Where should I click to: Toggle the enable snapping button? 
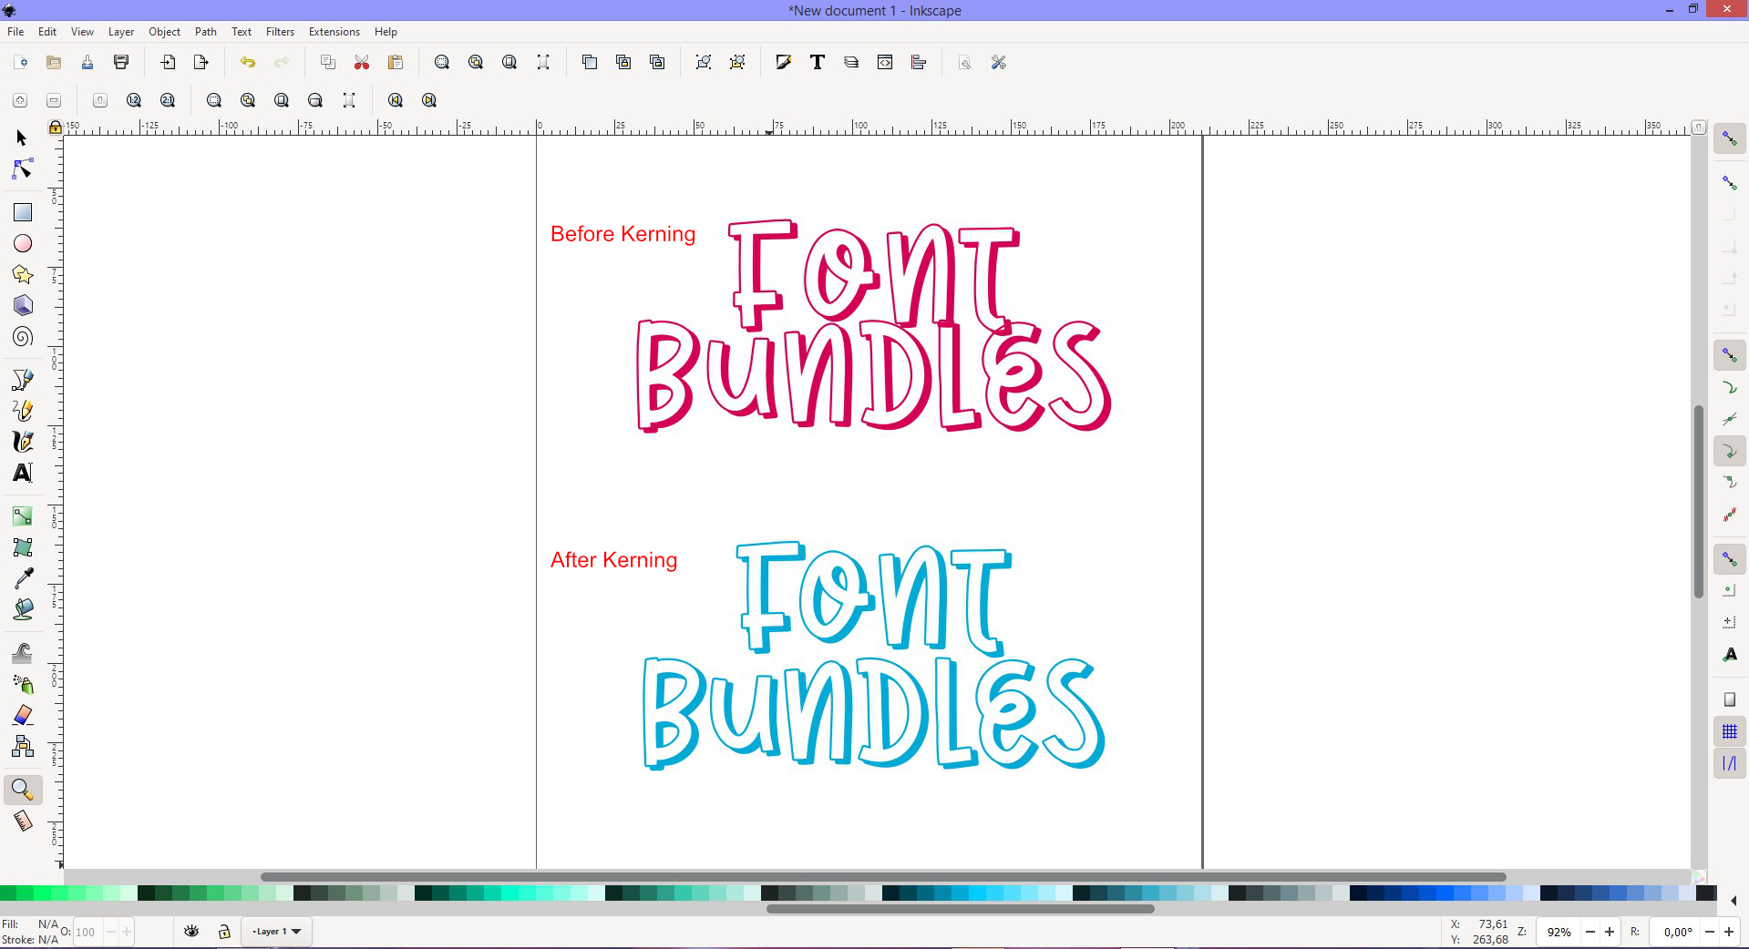pos(1730,139)
